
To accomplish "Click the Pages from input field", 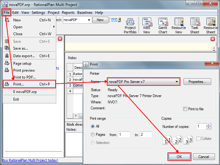I will (124, 135).
